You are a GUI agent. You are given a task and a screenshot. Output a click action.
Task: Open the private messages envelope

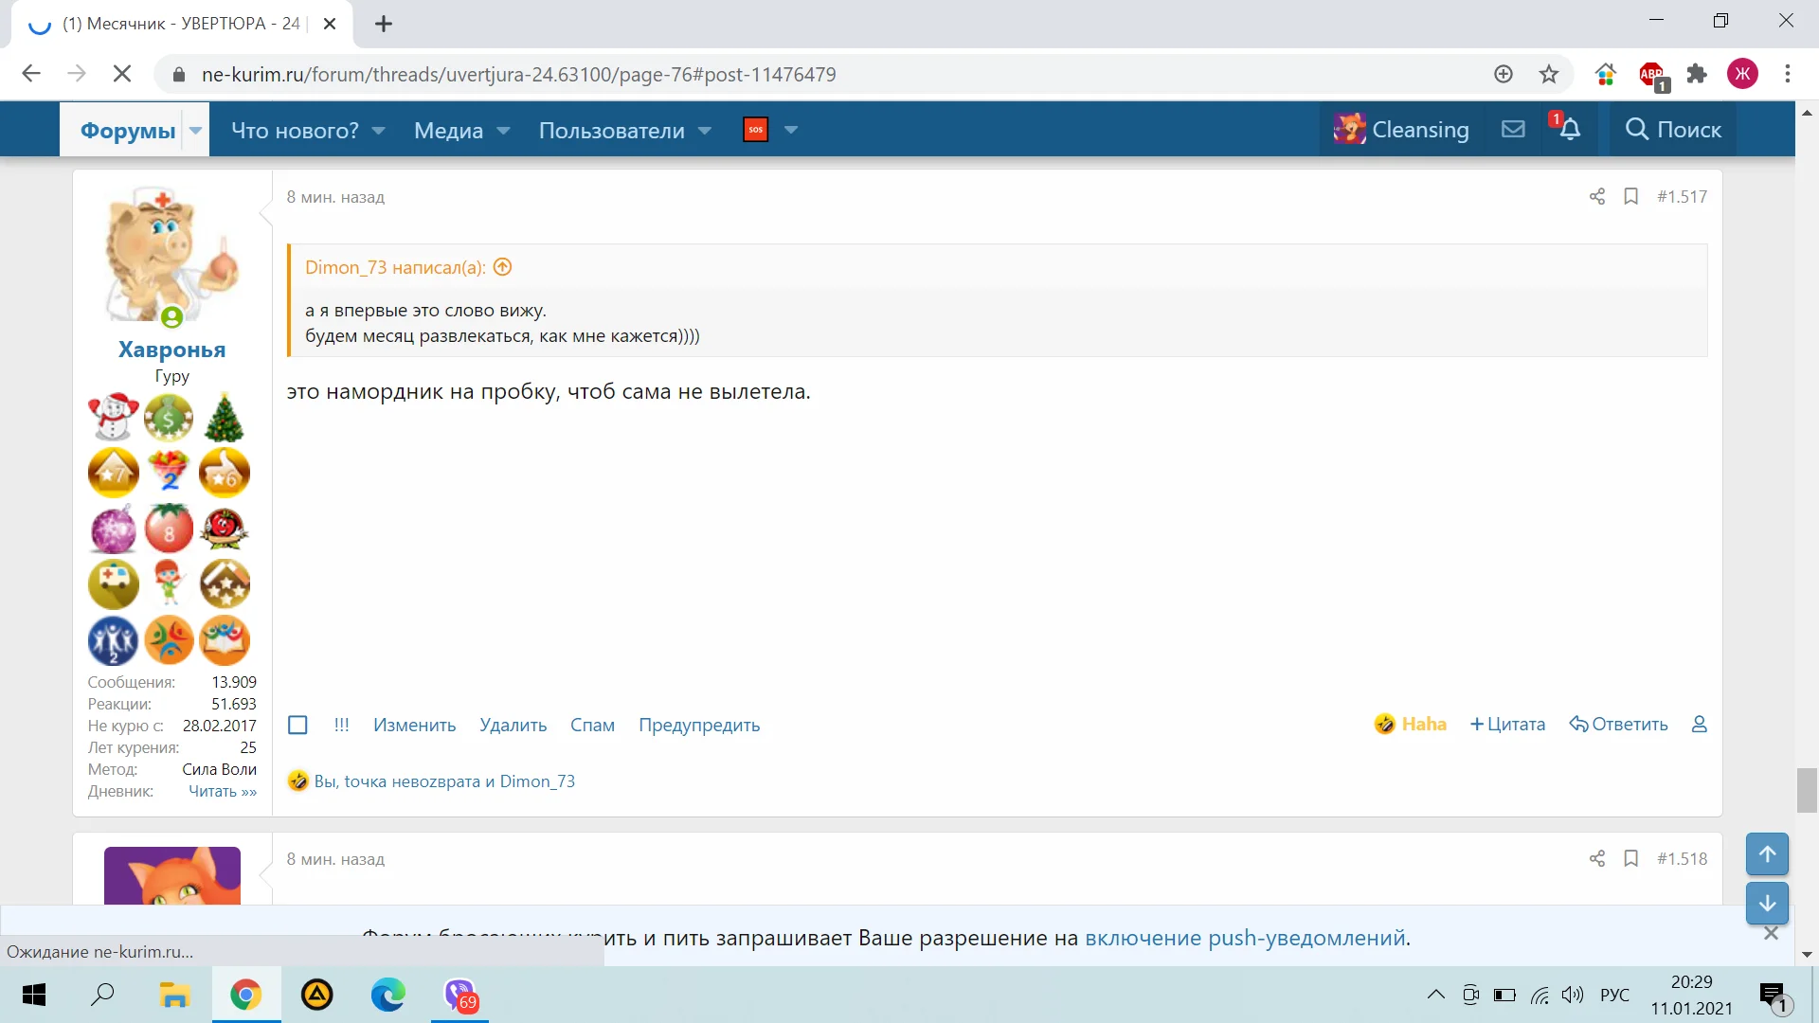(1513, 130)
